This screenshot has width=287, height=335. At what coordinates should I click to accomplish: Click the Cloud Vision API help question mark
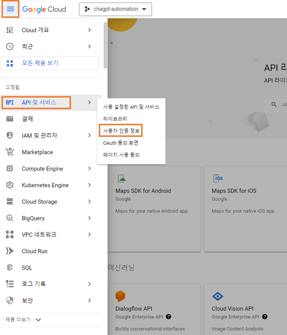pos(265,317)
